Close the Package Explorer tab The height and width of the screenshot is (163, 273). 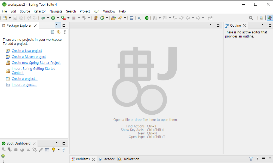[35, 26]
